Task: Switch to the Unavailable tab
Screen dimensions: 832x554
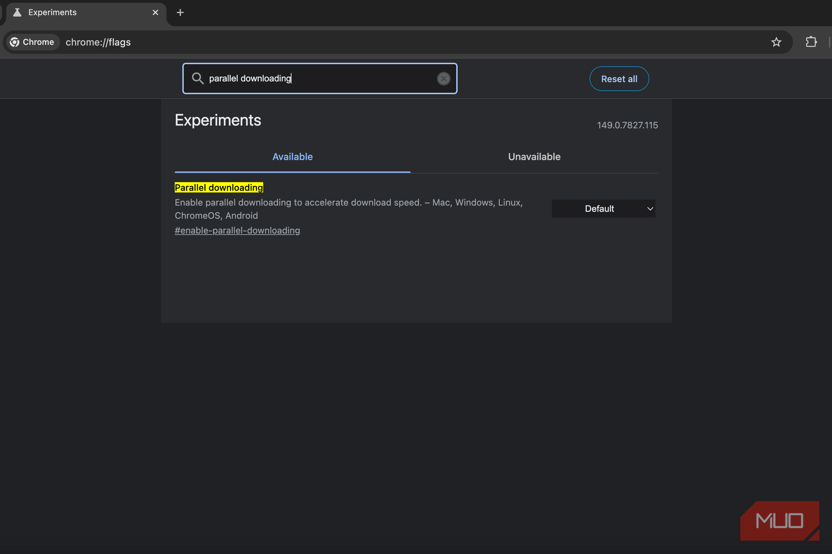Action: tap(534, 157)
